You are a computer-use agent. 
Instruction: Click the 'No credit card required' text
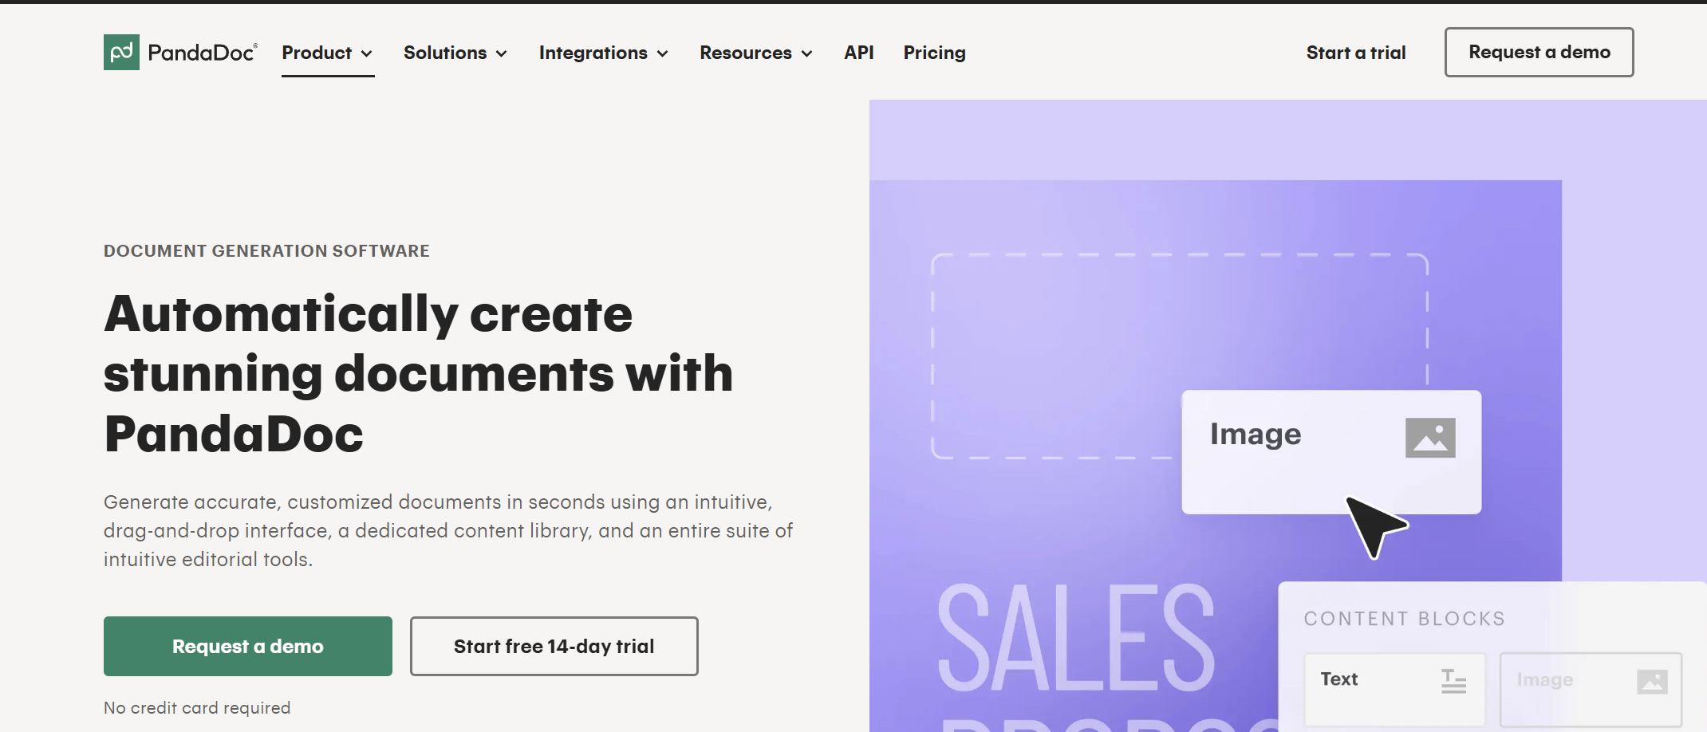coord(197,708)
